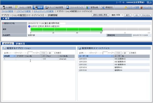Viewport: 153px width, 103px height.
Task: Click the password change key icon
Action: (x=125, y=8)
